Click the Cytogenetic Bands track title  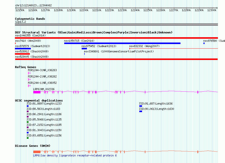point(30,19)
